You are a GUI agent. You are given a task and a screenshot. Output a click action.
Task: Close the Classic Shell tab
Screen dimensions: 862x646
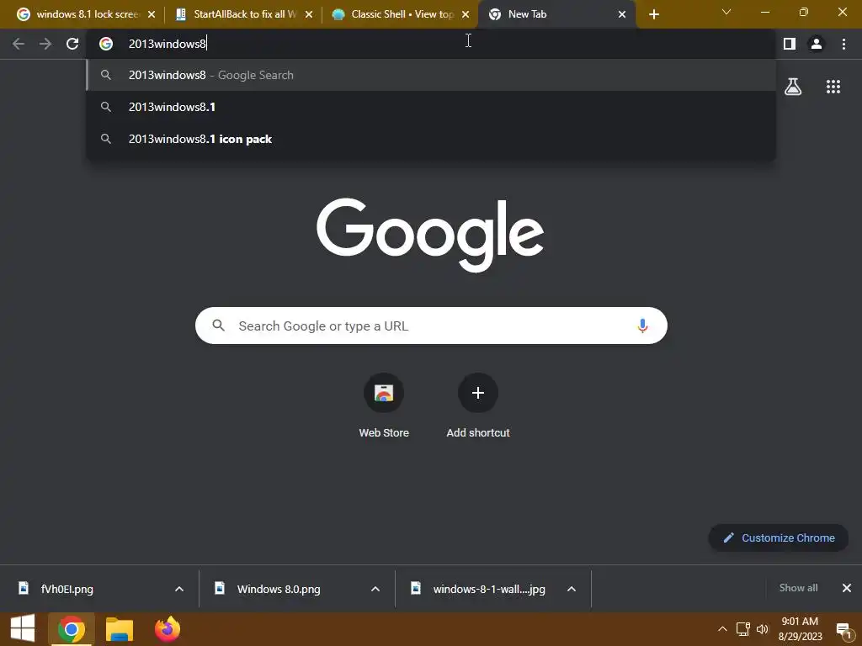466,14
